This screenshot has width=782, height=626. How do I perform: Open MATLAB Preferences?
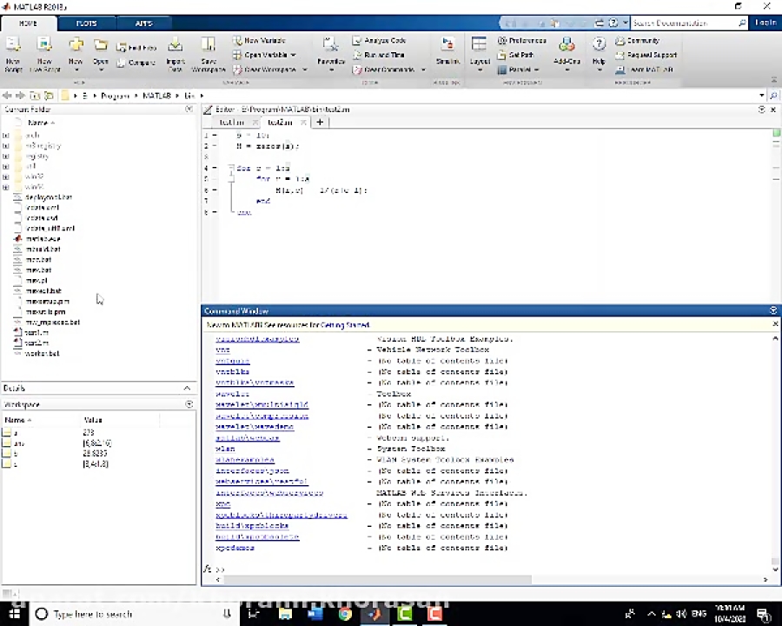pos(521,41)
